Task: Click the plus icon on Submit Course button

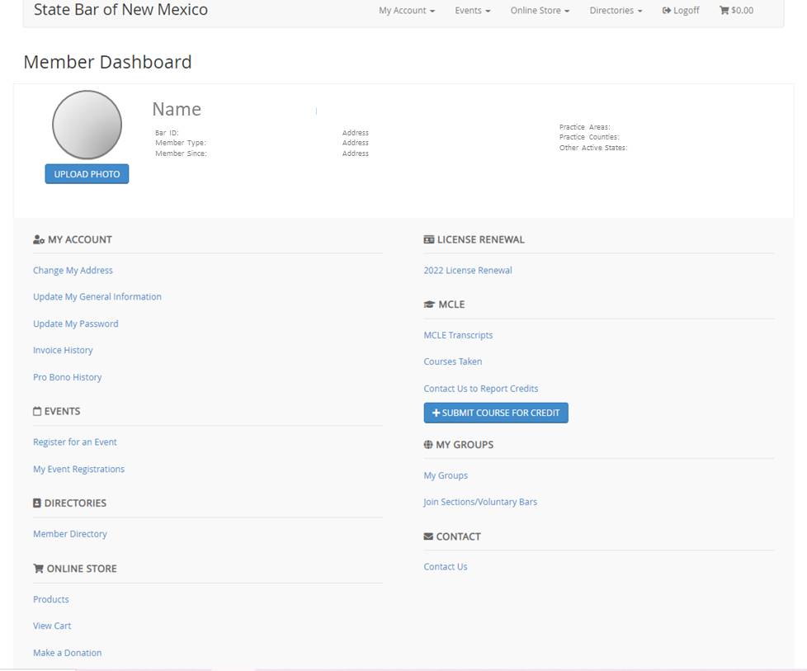Action: [436, 413]
